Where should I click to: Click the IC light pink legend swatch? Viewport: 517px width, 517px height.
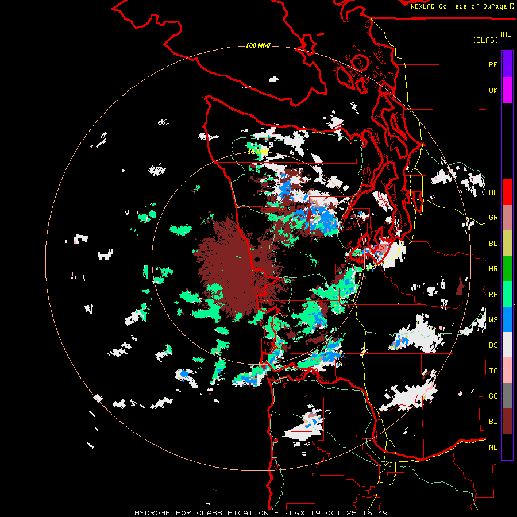(507, 371)
